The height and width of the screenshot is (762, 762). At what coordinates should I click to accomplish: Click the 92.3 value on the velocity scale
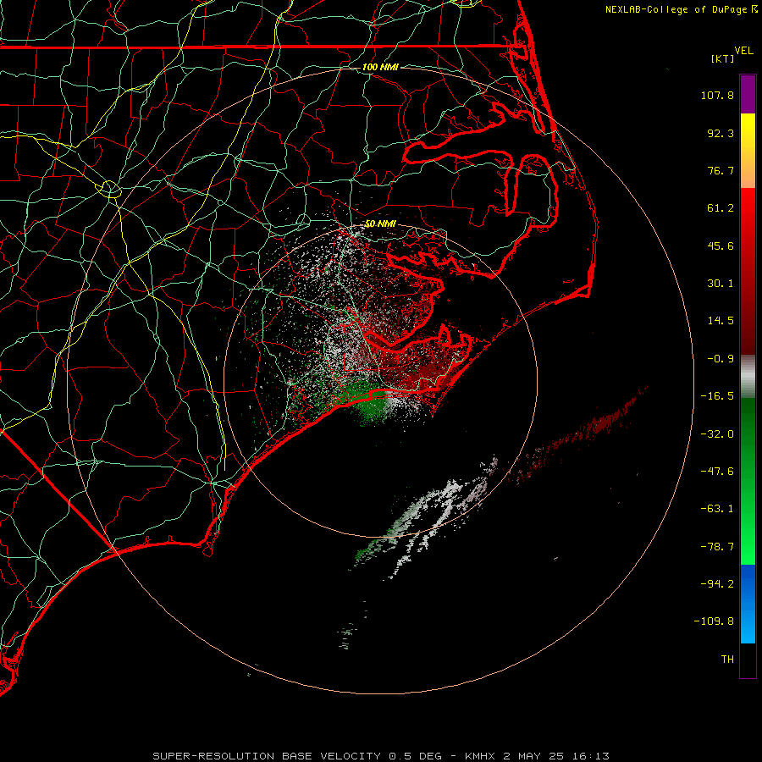pyautogui.click(x=721, y=133)
